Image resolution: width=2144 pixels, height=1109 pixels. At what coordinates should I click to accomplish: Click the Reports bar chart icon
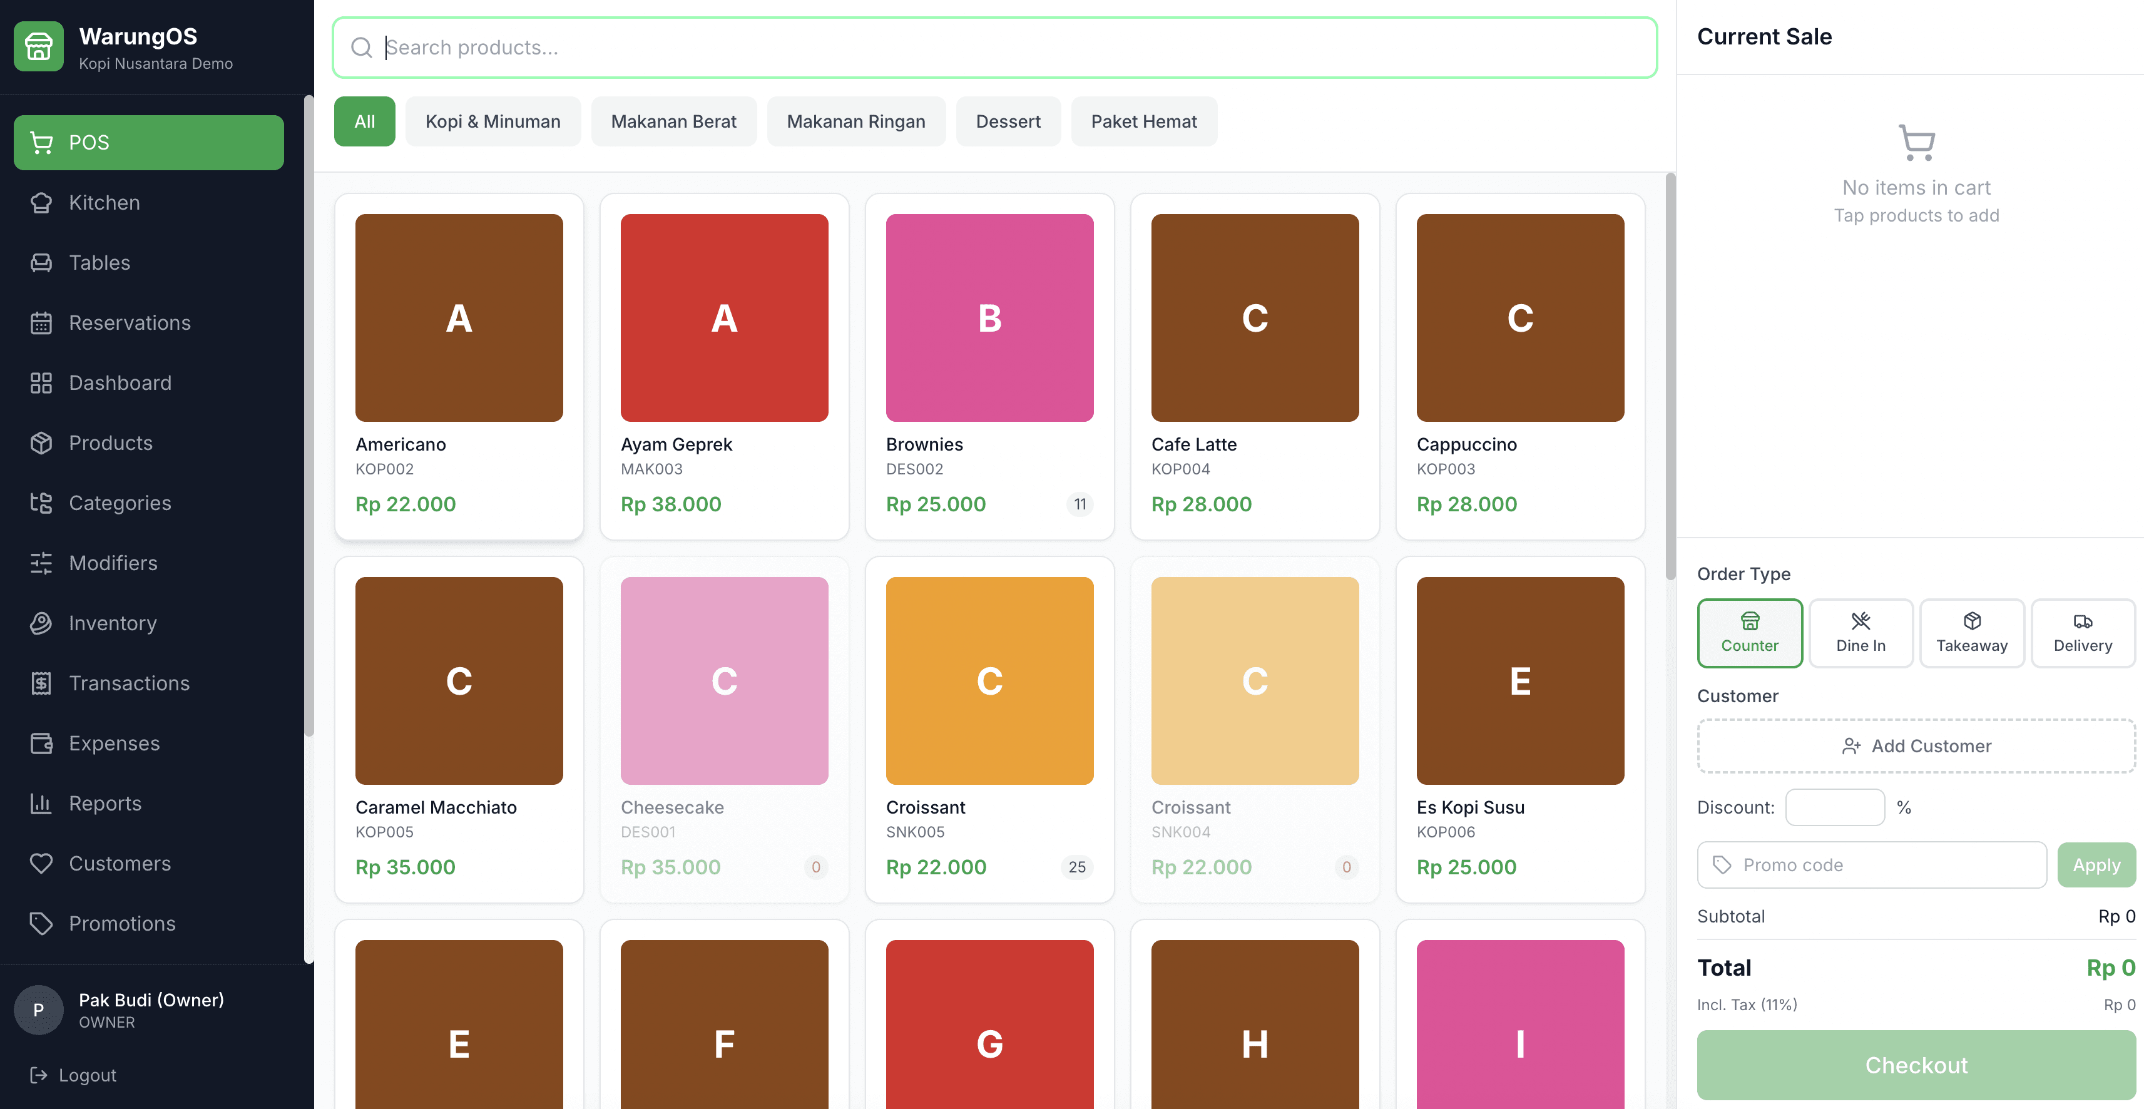click(41, 804)
